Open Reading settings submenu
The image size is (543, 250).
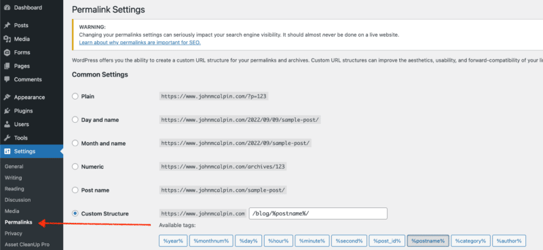pyautogui.click(x=14, y=189)
